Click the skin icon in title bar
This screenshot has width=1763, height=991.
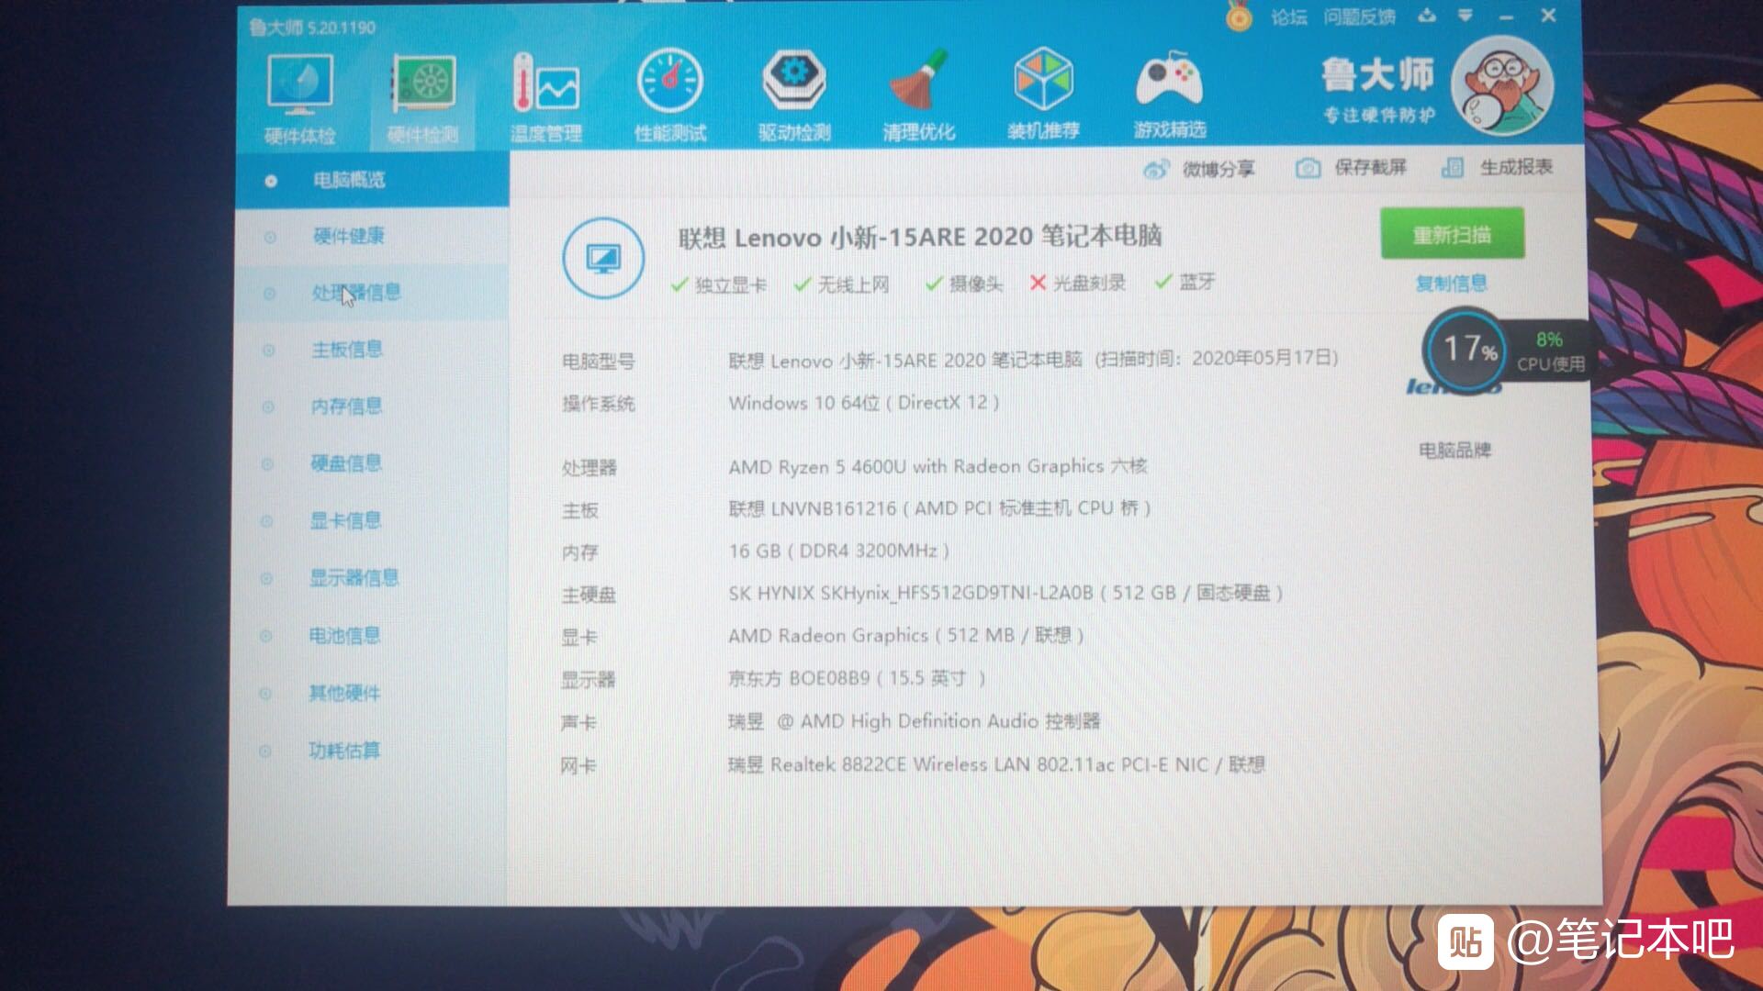1427,16
